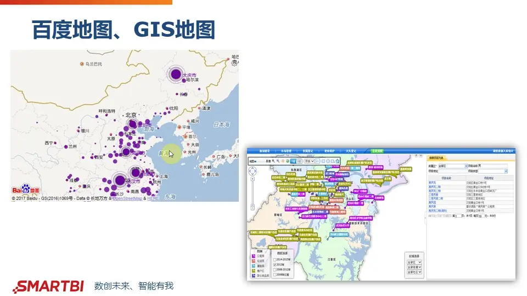Open the 全部区 region dropdown
Viewport: 527px width, 296px height.
pyautogui.click(x=414, y=262)
